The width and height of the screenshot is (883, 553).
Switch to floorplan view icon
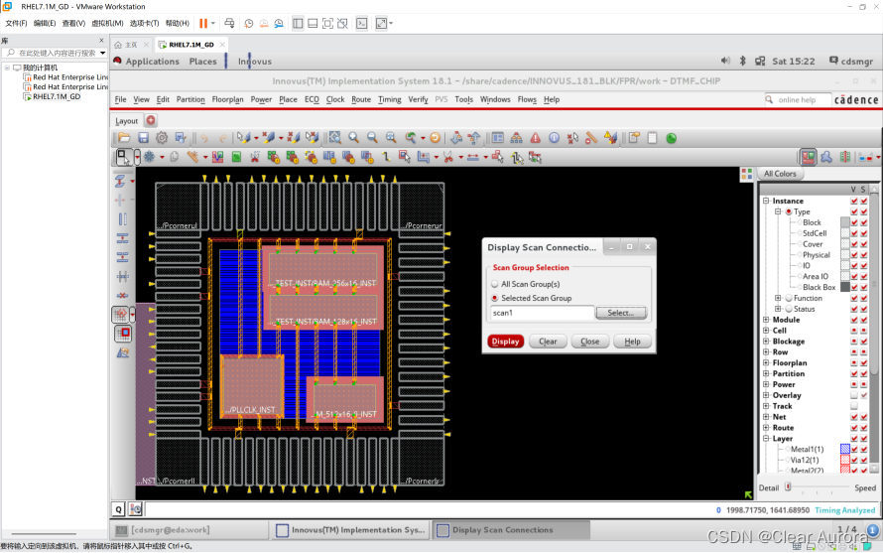point(809,157)
